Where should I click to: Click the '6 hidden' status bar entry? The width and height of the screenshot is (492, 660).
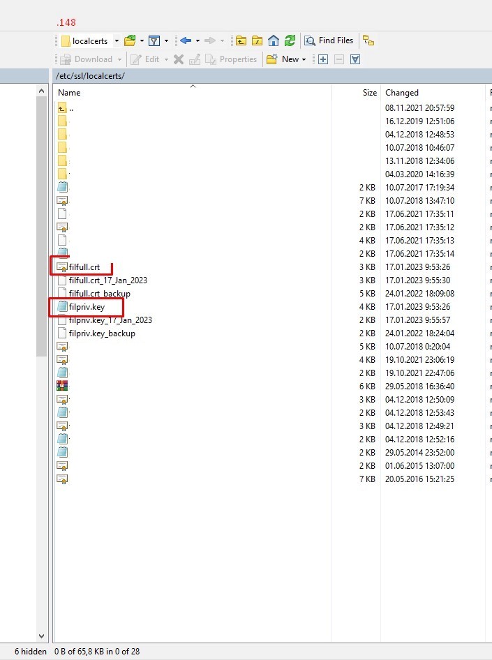coord(30,652)
